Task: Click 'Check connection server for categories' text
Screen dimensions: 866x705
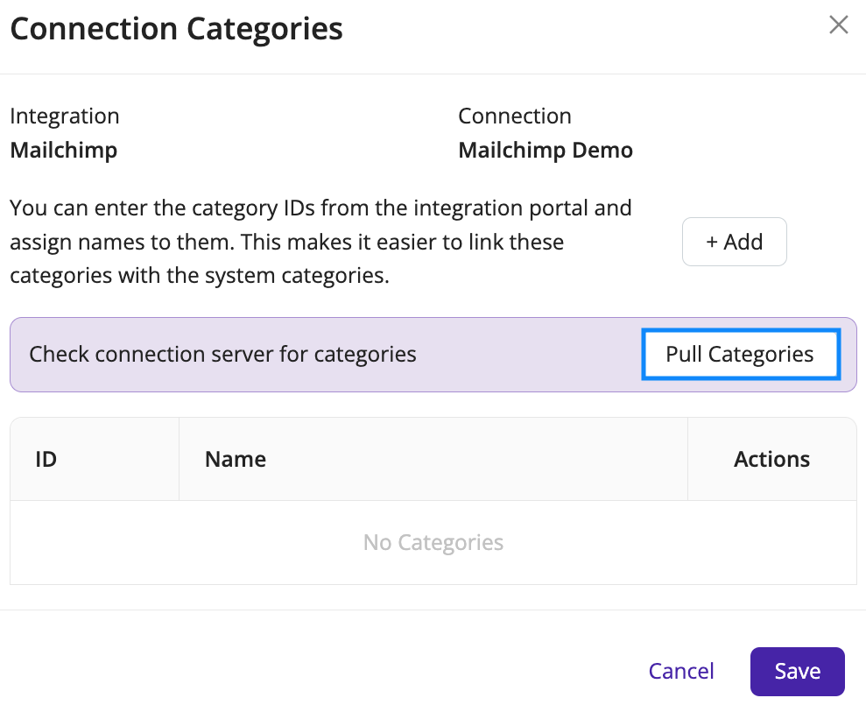Action: point(222,354)
